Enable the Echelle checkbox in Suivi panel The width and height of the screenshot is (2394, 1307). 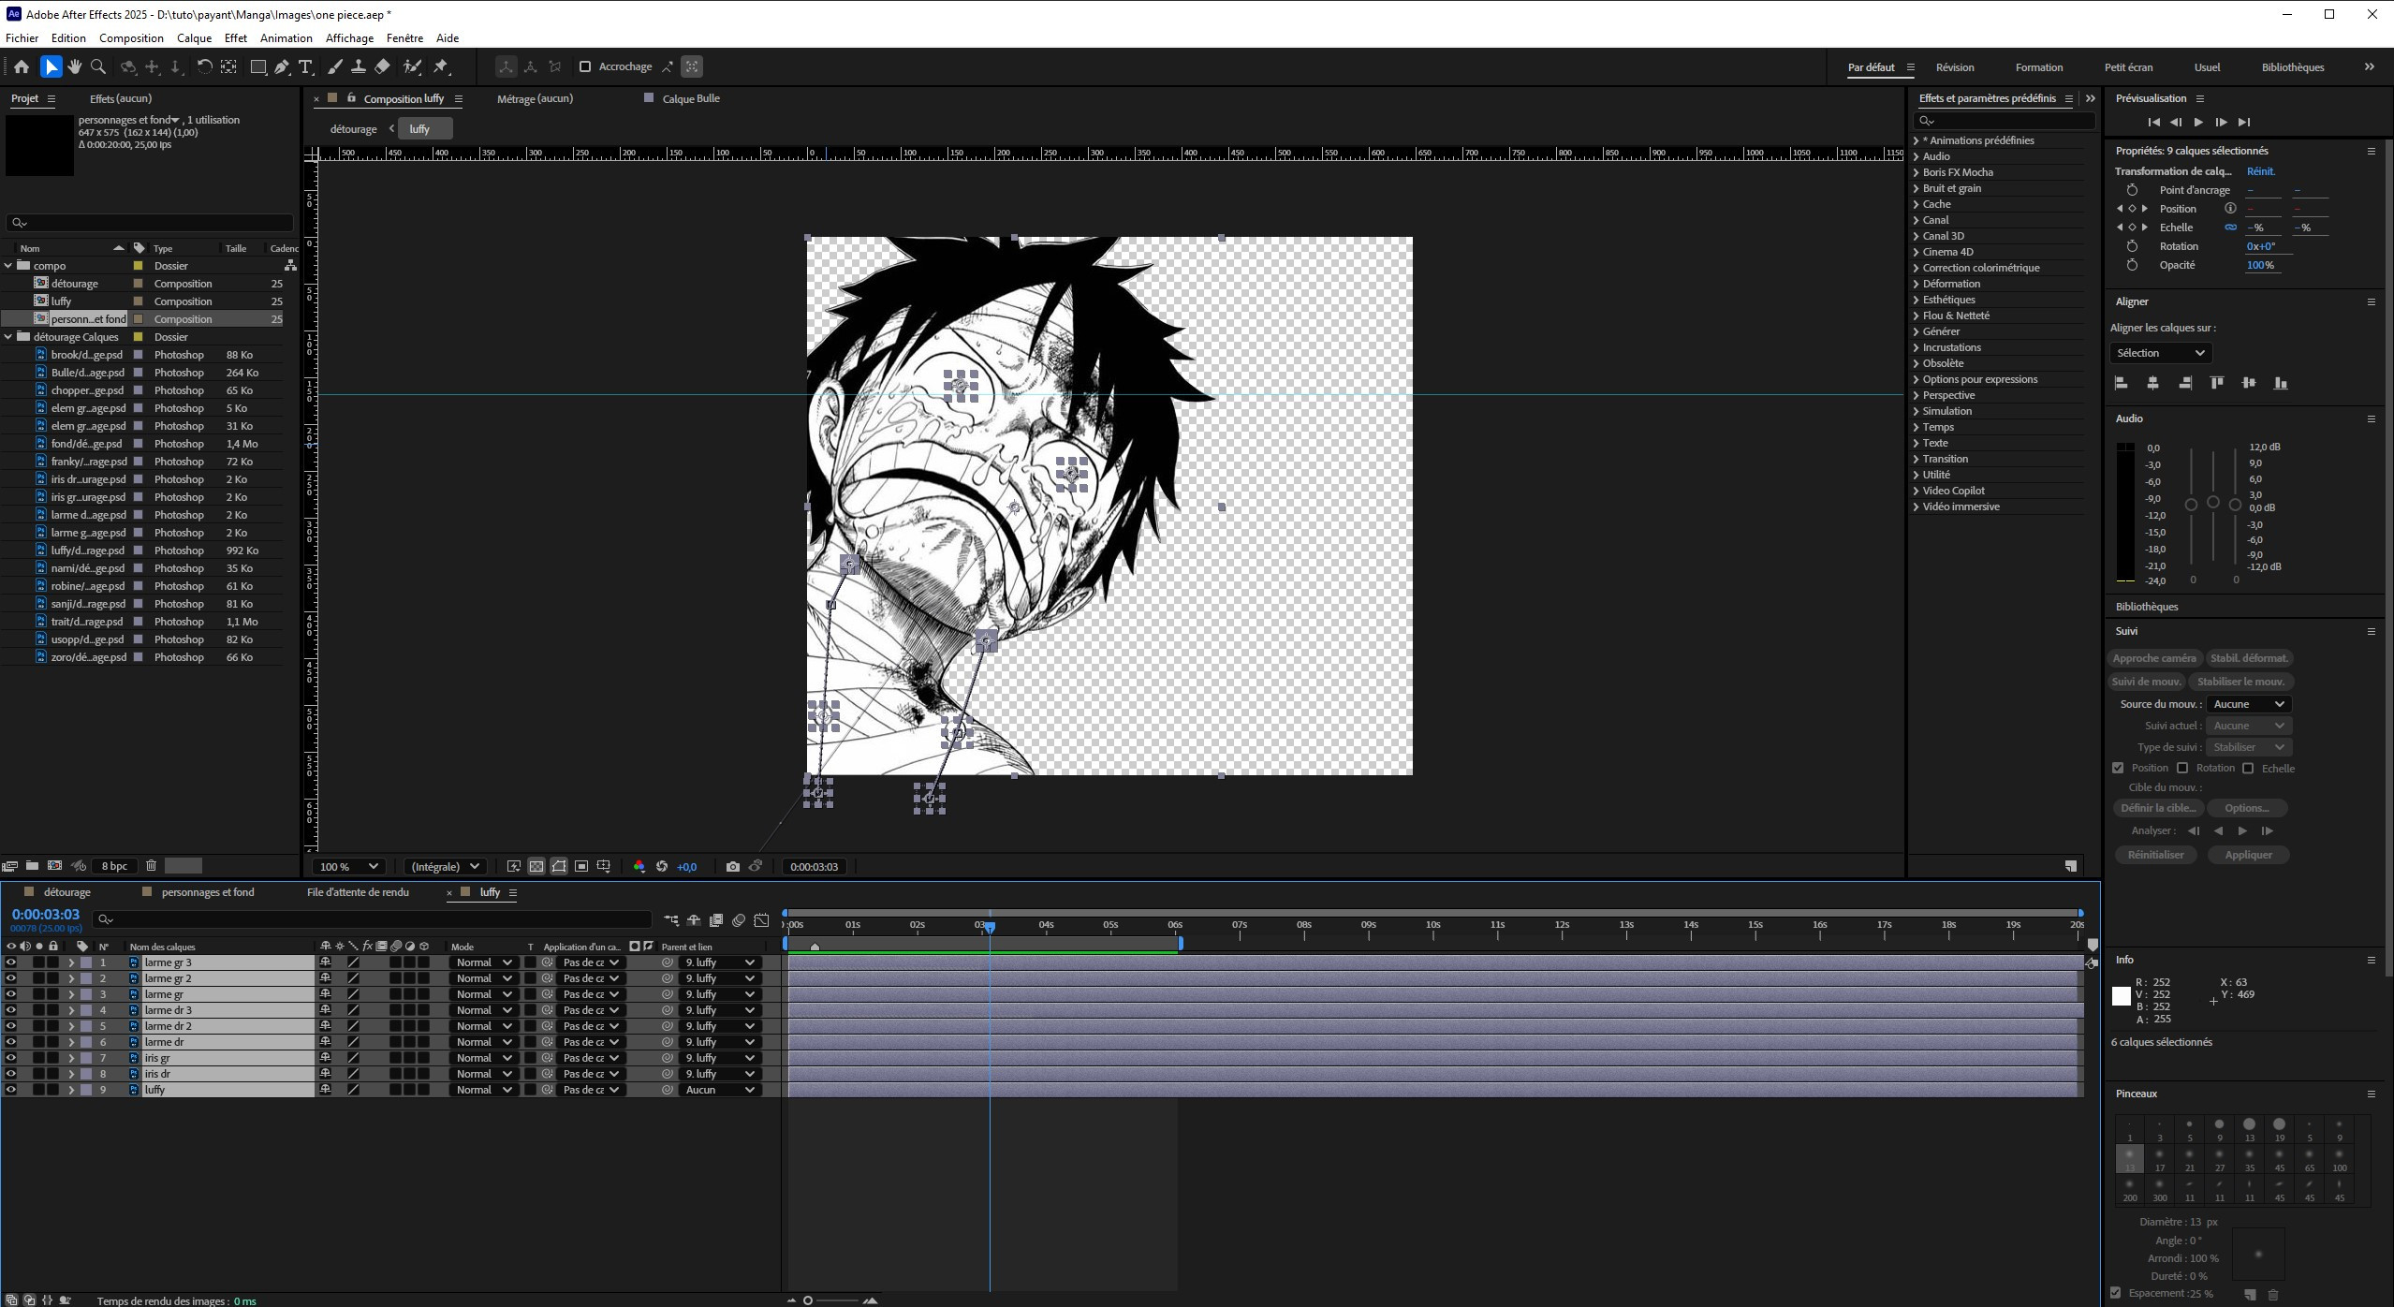2248,768
